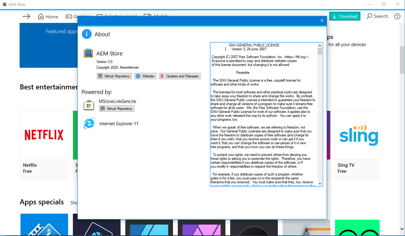The width and height of the screenshot is (405, 236).
Task: Click the "Version 3.0" text
Action: (x=104, y=62)
